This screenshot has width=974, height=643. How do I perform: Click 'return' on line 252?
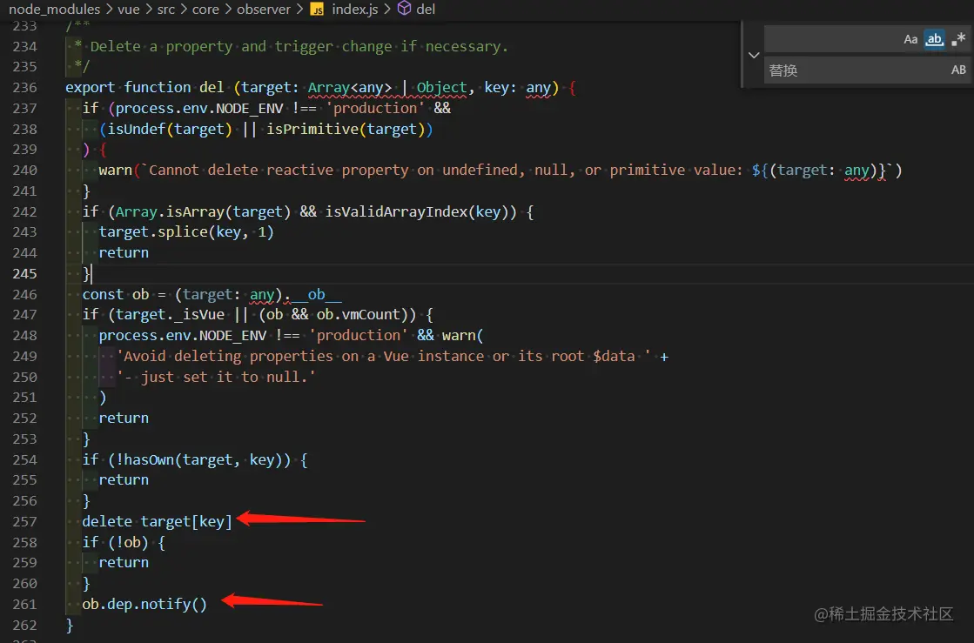point(124,418)
